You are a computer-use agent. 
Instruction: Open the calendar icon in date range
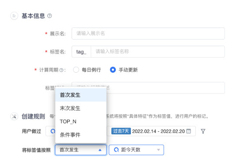pos(188,131)
